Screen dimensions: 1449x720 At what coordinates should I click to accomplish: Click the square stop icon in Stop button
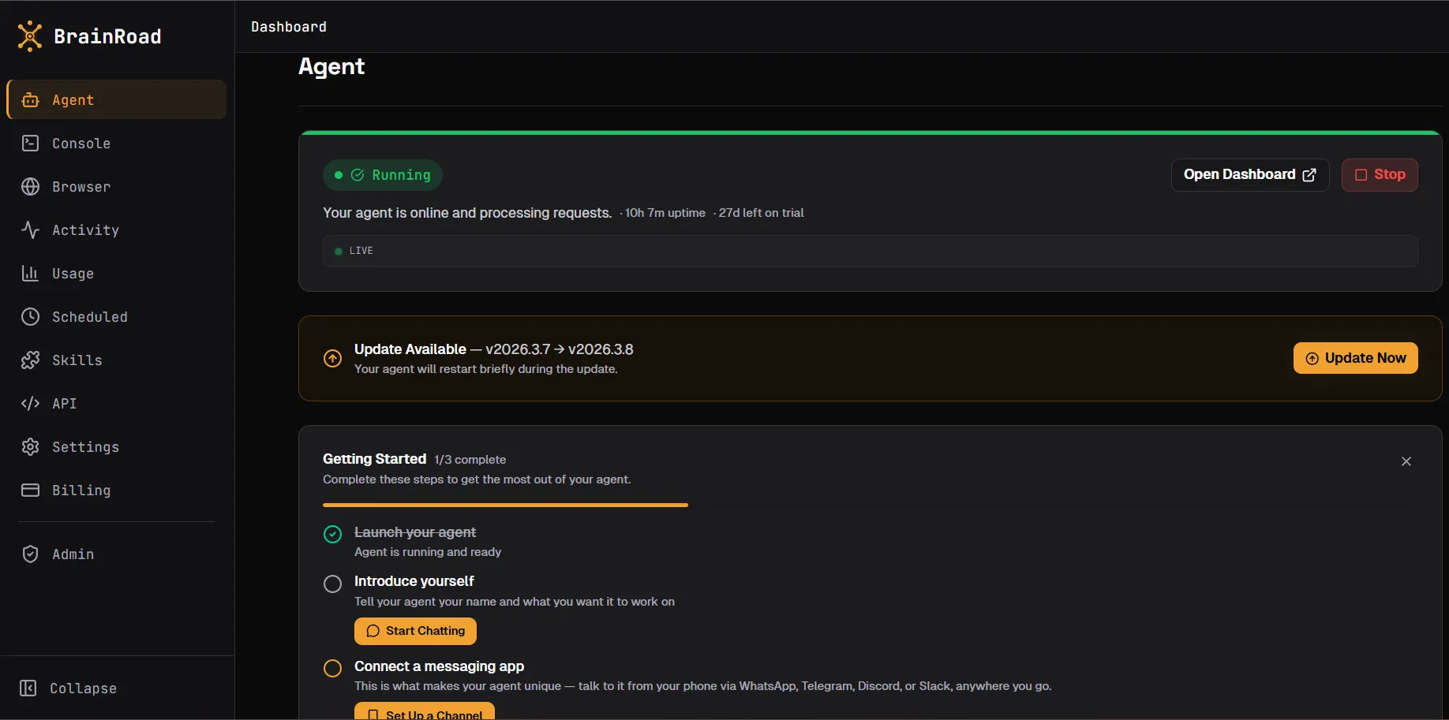[x=1361, y=175]
